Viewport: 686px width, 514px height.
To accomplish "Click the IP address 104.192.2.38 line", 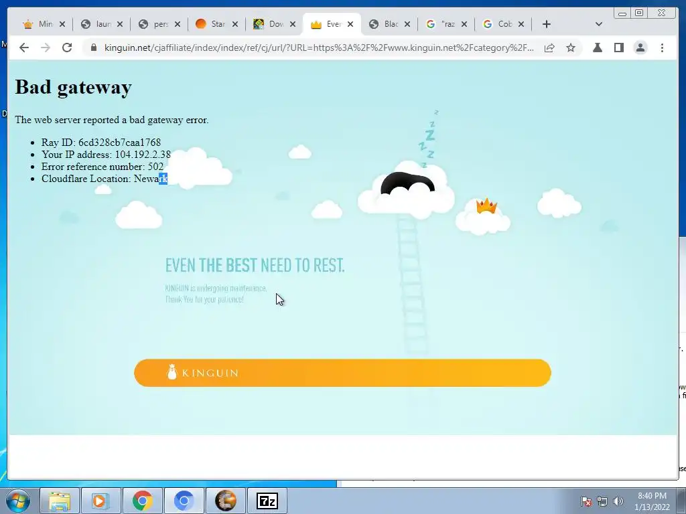I will (x=106, y=155).
